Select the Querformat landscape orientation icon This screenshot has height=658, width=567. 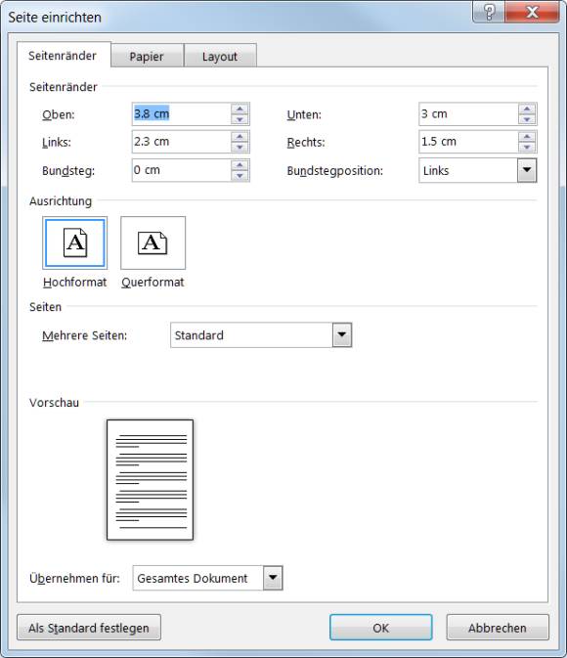pos(153,243)
